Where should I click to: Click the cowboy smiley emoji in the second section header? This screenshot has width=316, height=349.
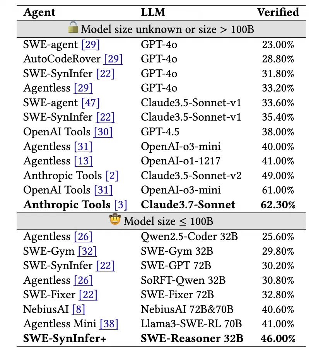(115, 219)
